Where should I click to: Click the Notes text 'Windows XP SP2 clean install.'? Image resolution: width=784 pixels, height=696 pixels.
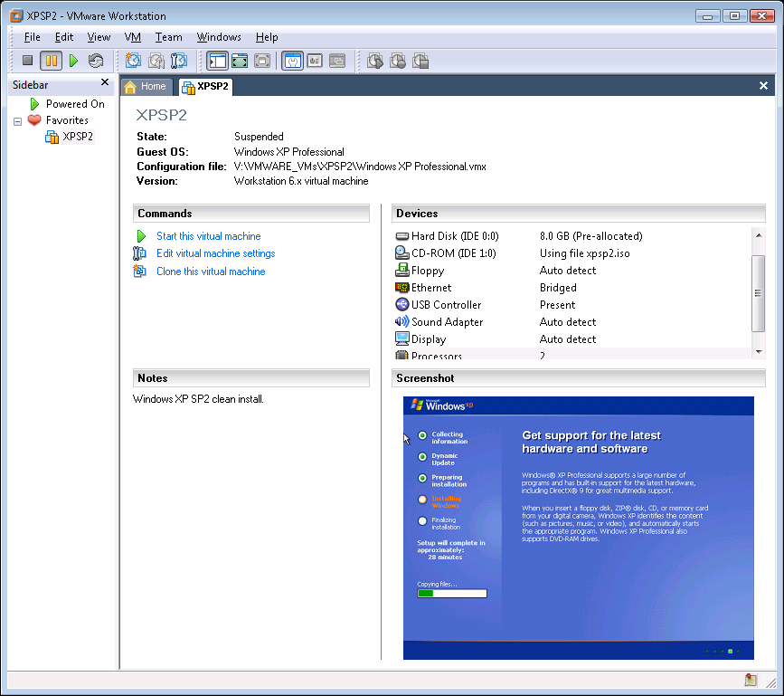pyautogui.click(x=198, y=399)
